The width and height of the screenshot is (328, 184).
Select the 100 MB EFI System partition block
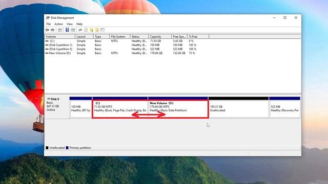(81, 107)
